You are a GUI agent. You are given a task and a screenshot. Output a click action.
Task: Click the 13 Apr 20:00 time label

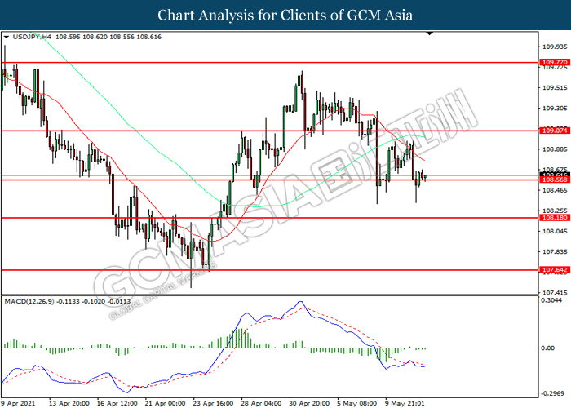tap(69, 403)
